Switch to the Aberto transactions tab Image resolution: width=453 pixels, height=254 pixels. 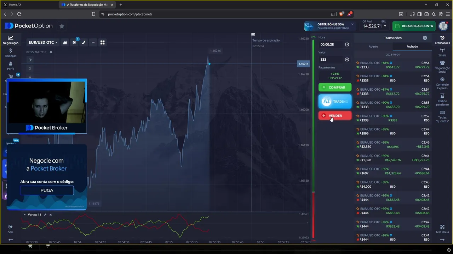373,47
